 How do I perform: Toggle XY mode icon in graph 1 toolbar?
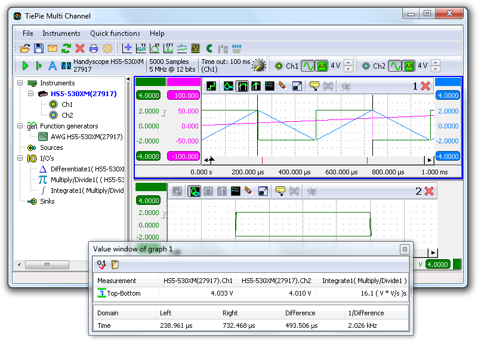click(x=229, y=87)
